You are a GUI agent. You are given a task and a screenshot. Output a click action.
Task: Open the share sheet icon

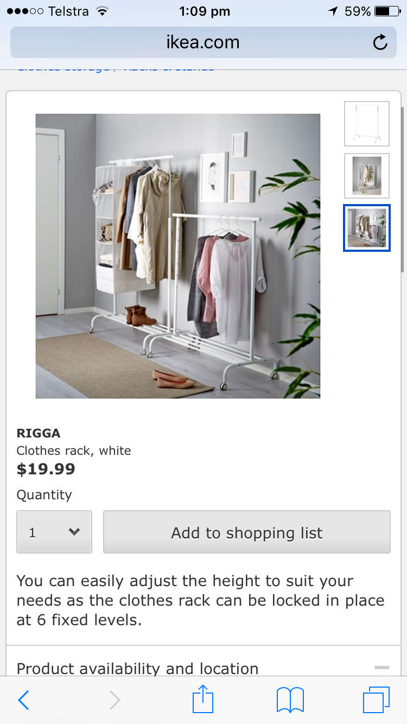tap(203, 699)
